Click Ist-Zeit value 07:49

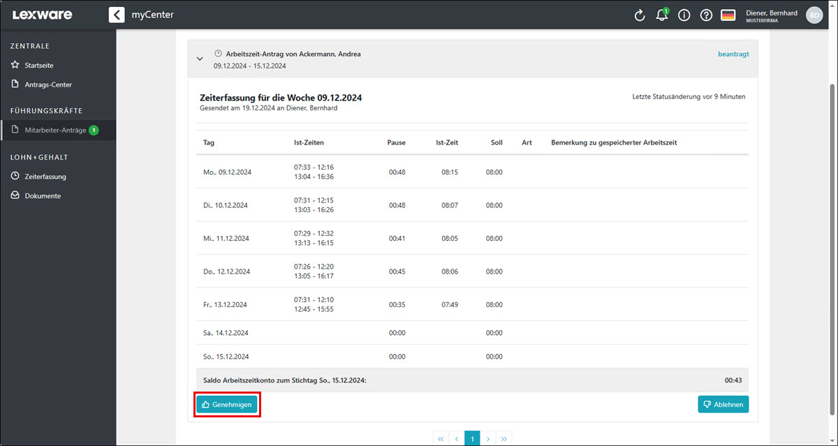pyautogui.click(x=450, y=304)
